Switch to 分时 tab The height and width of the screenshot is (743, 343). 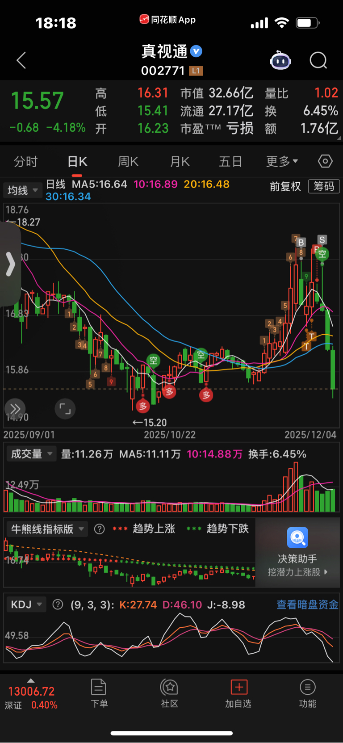pos(25,161)
